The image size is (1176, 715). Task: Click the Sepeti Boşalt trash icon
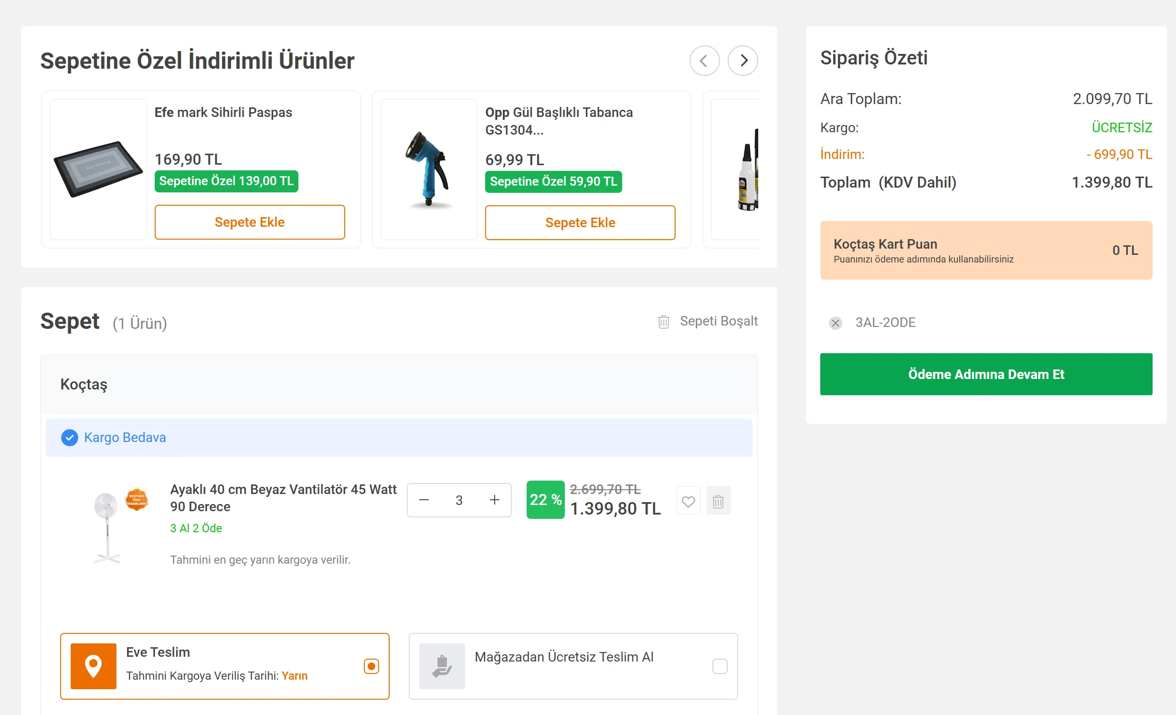664,322
